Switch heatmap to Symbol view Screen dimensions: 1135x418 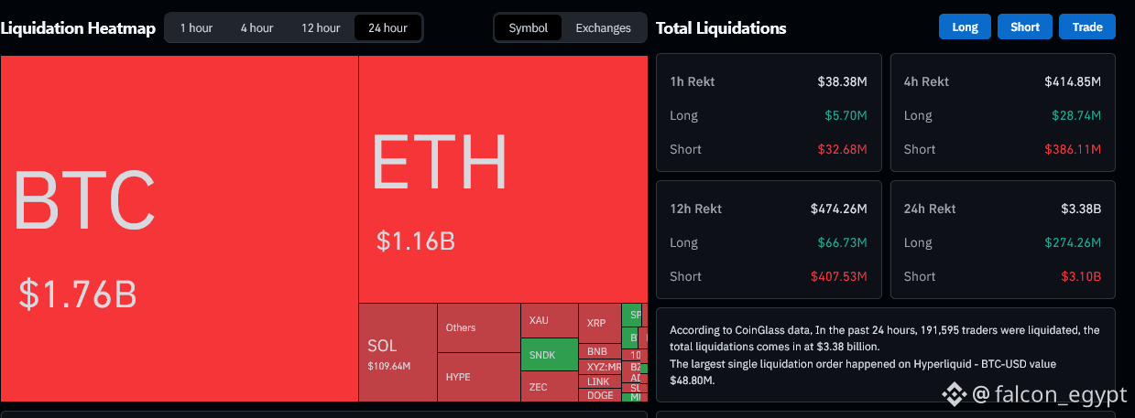(x=529, y=27)
